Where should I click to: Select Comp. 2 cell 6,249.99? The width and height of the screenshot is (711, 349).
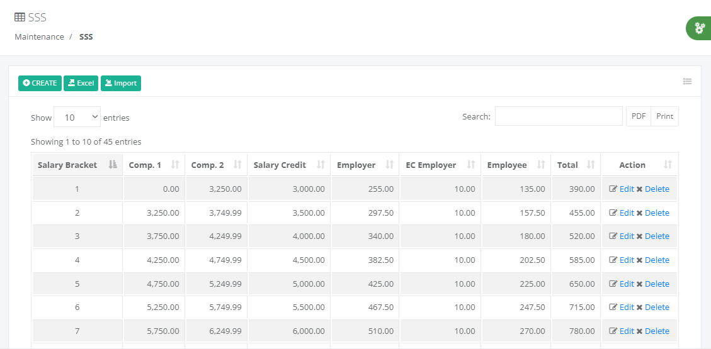pyautogui.click(x=217, y=331)
